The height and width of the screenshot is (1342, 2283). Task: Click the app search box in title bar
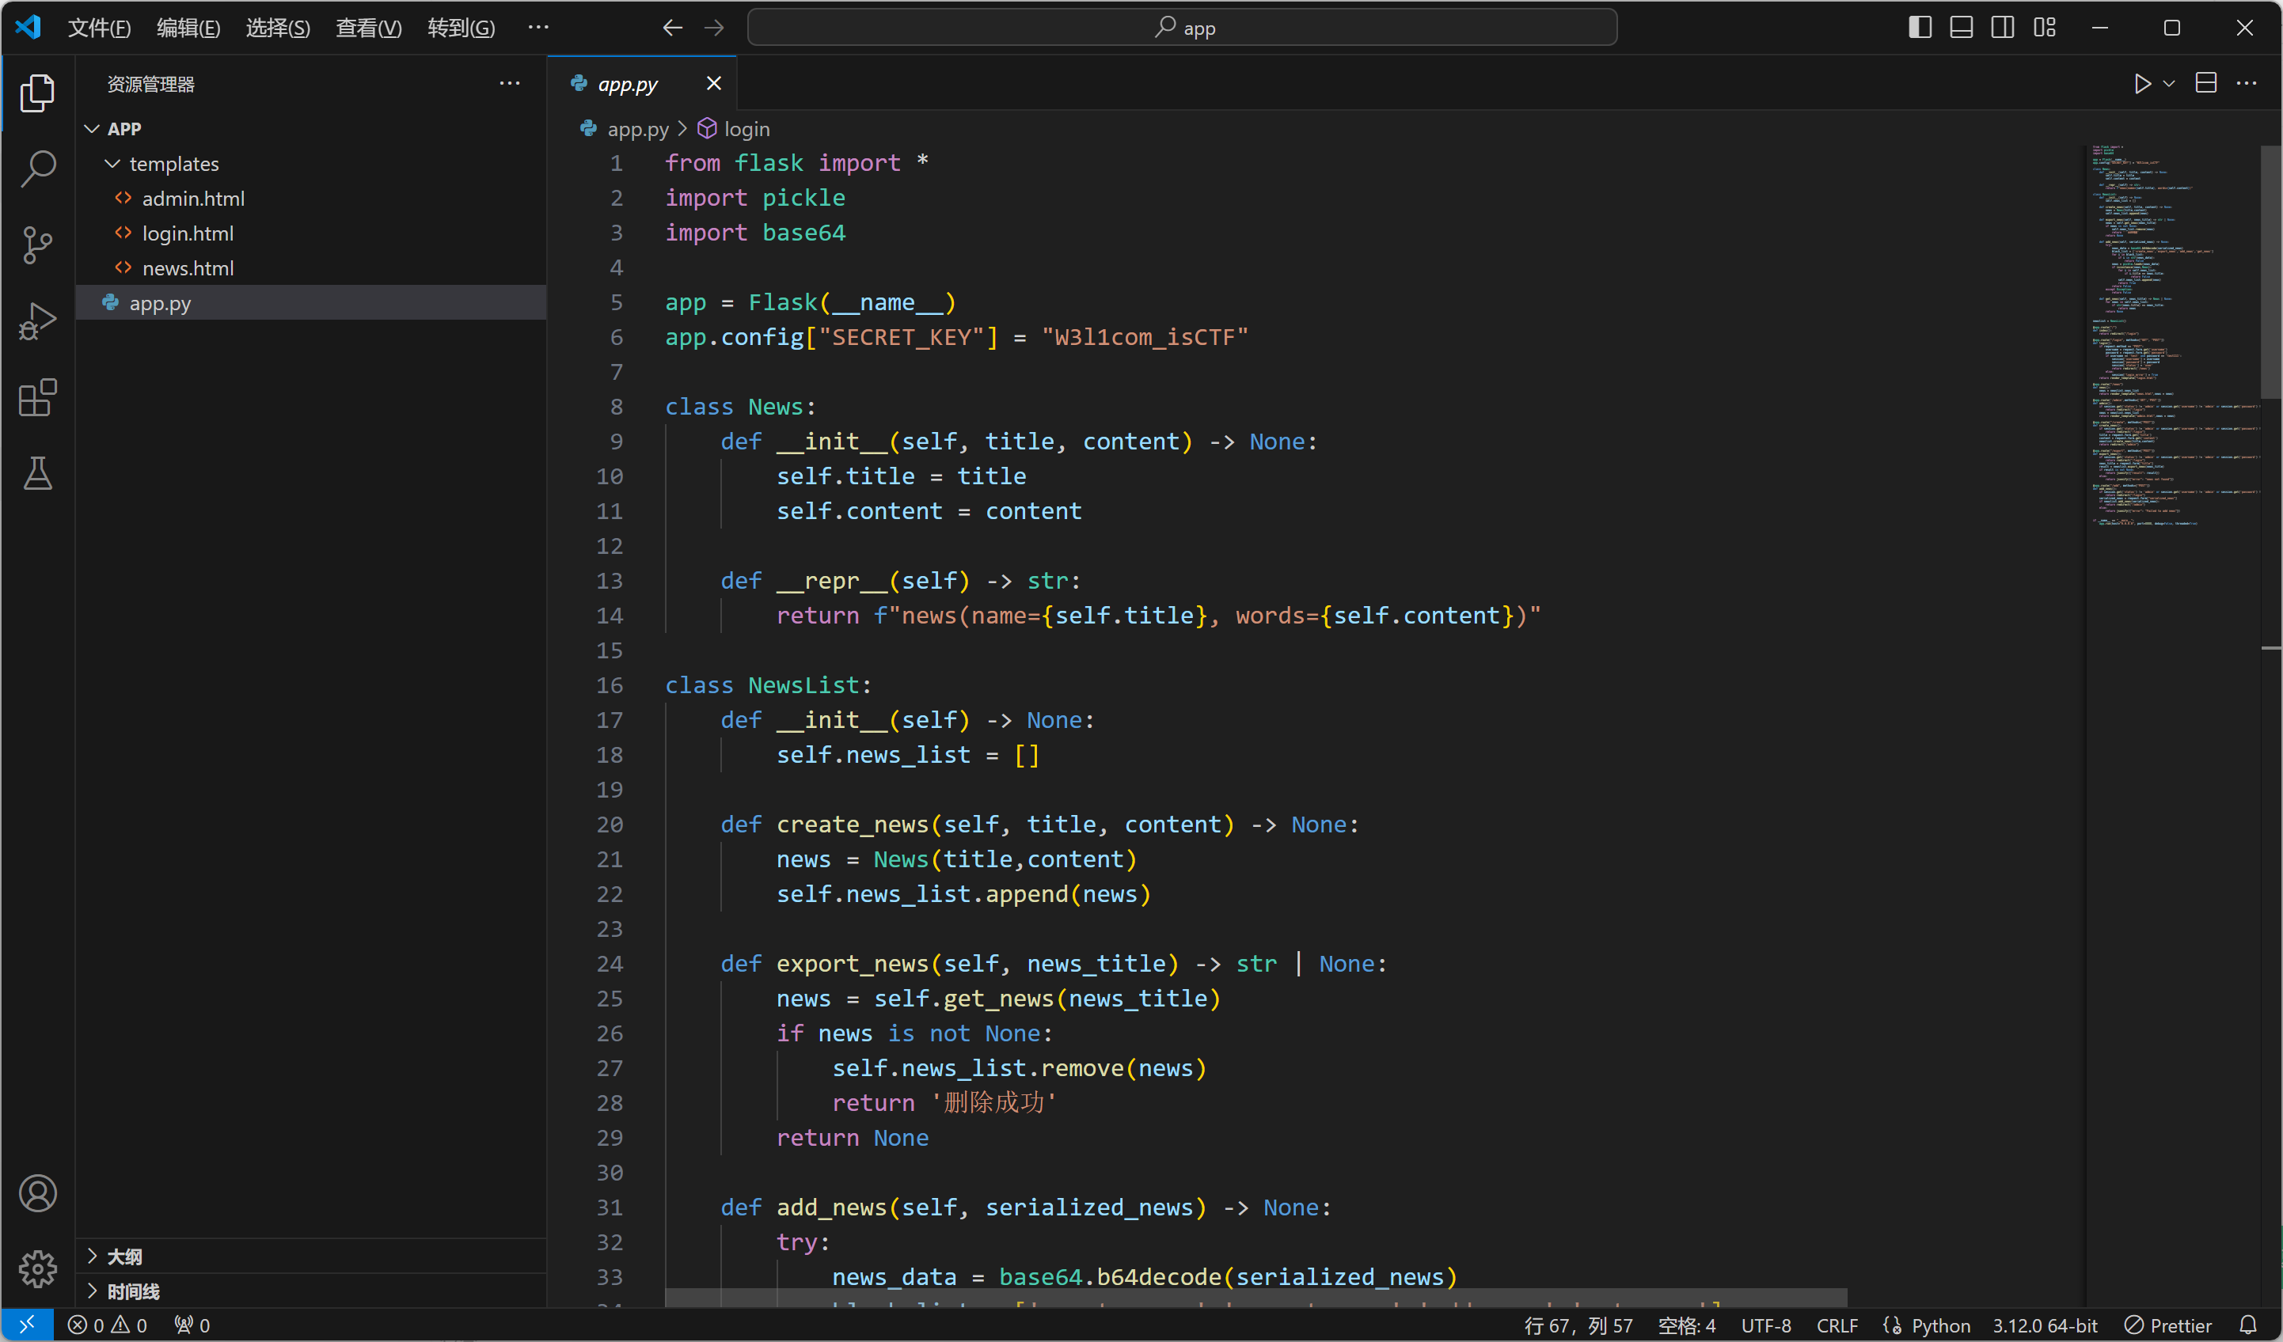pyautogui.click(x=1181, y=28)
